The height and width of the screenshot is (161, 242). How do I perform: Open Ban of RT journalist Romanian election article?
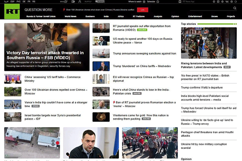[x=144, y=104]
